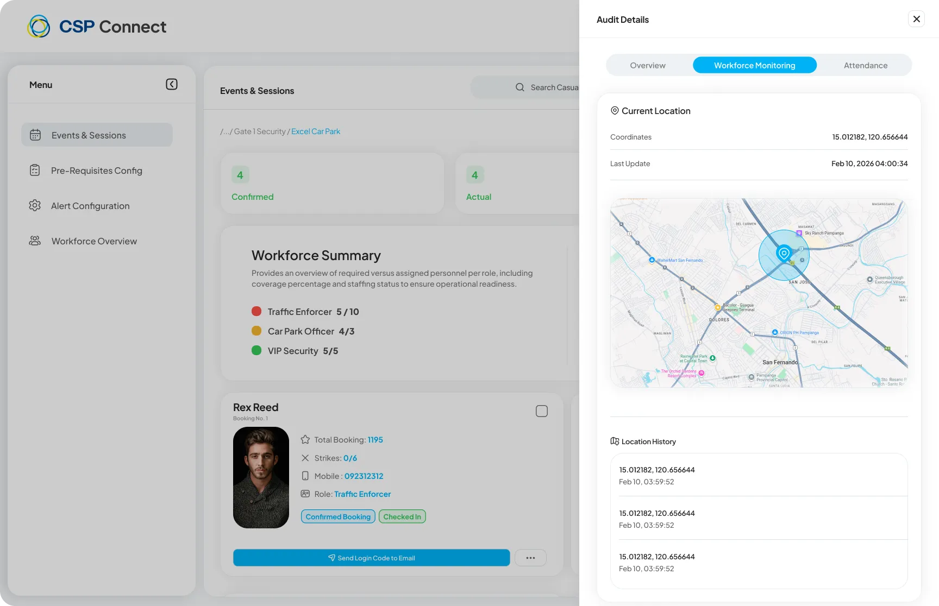Go to Pre-Requisites Config menu item
The width and height of the screenshot is (939, 606).
pyautogui.click(x=97, y=170)
